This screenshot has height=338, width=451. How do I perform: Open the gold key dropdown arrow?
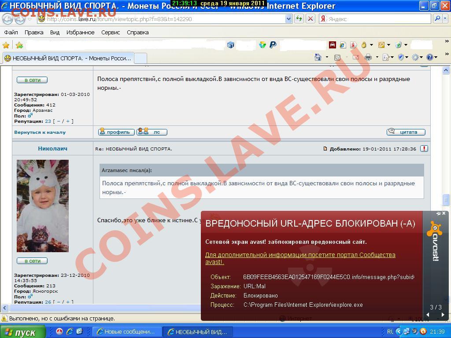388,45
